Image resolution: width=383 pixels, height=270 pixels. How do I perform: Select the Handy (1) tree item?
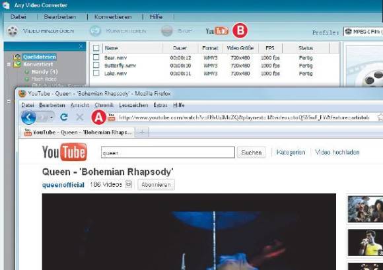(x=44, y=72)
